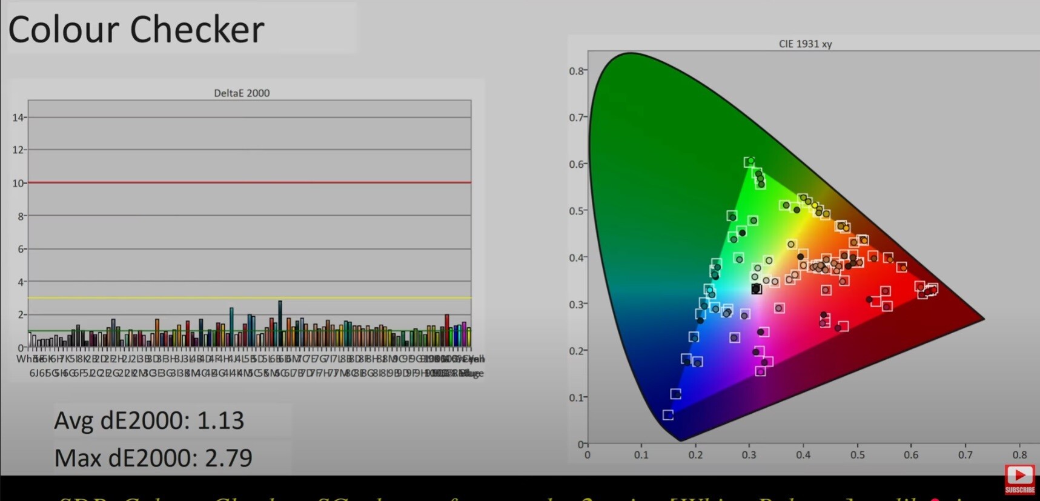The image size is (1040, 501).
Task: Select the "Max dE2000: 2.79" readout
Action: tap(153, 458)
